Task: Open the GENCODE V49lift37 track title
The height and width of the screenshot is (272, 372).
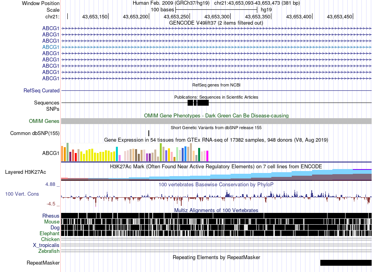Action: (x=216, y=23)
